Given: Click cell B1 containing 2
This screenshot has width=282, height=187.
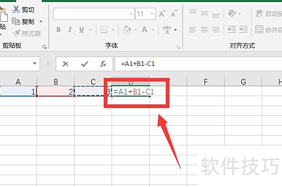Looking at the screenshot, I should click(56, 91).
